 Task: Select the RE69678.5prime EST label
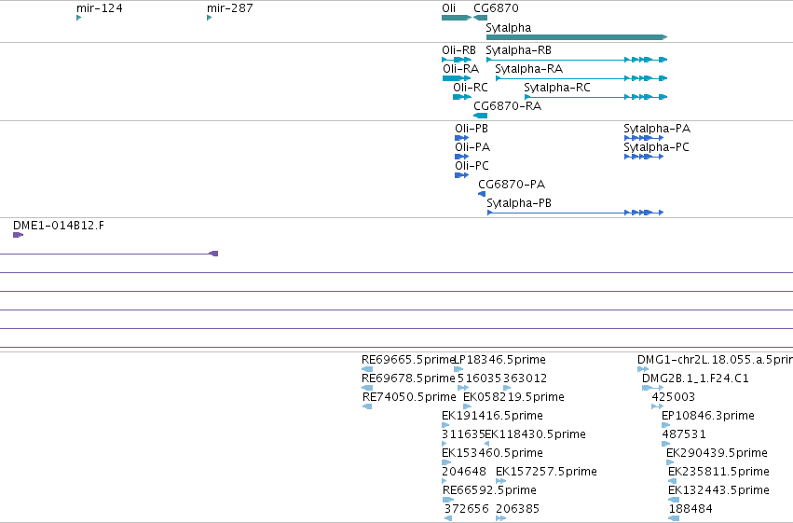pos(408,378)
